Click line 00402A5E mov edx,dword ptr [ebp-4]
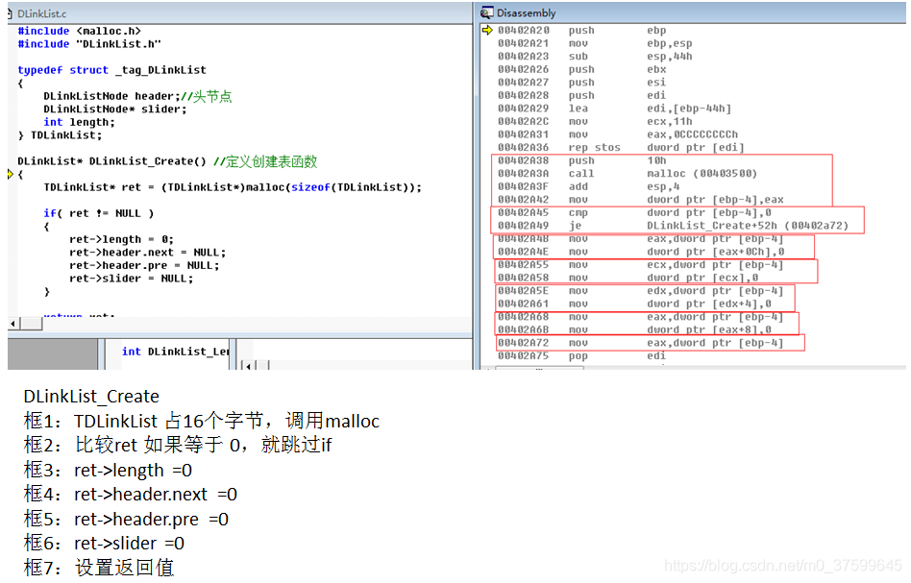911x583 pixels. [x=640, y=290]
